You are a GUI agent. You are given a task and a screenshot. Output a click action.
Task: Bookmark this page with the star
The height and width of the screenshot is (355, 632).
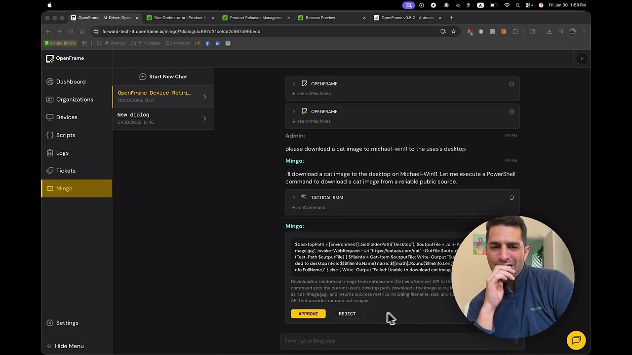[x=453, y=32]
